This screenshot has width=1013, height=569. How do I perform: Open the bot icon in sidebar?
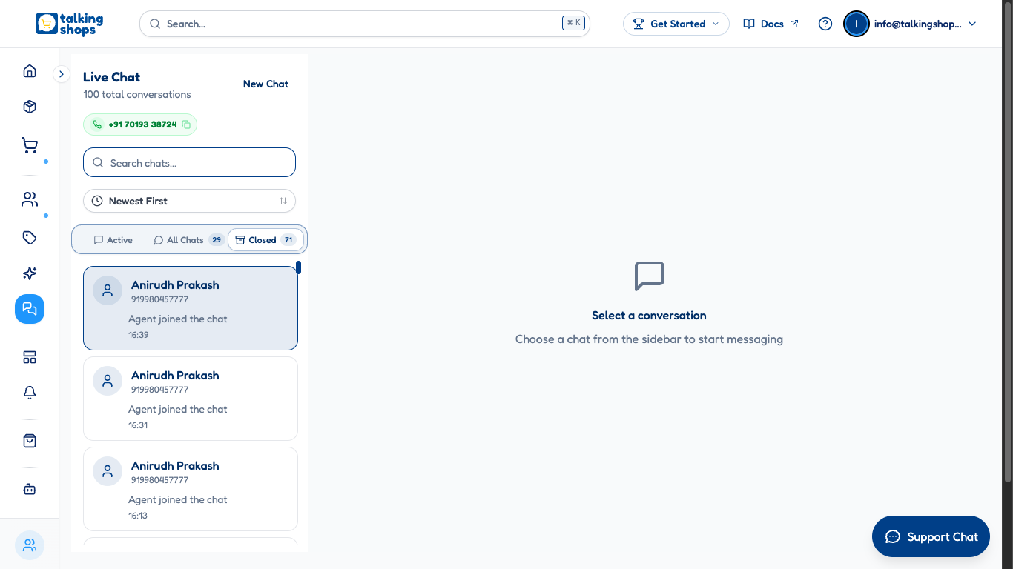[x=30, y=489]
